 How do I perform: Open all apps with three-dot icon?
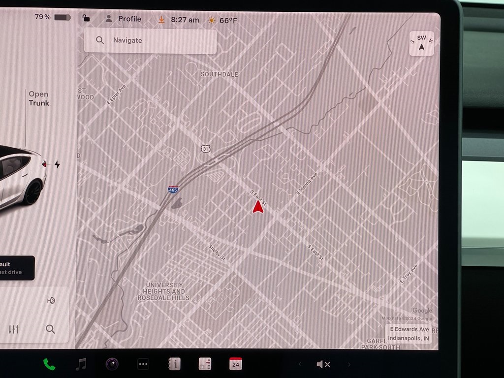(x=143, y=364)
